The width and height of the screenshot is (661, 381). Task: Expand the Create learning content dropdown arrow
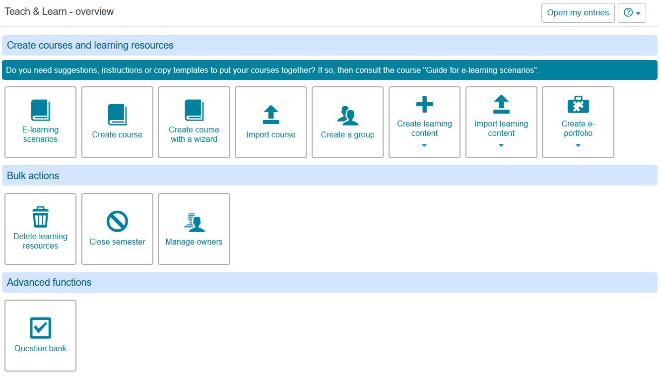click(424, 146)
